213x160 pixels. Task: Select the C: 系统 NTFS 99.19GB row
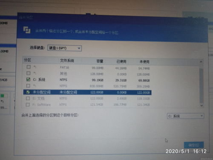[x=87, y=80]
